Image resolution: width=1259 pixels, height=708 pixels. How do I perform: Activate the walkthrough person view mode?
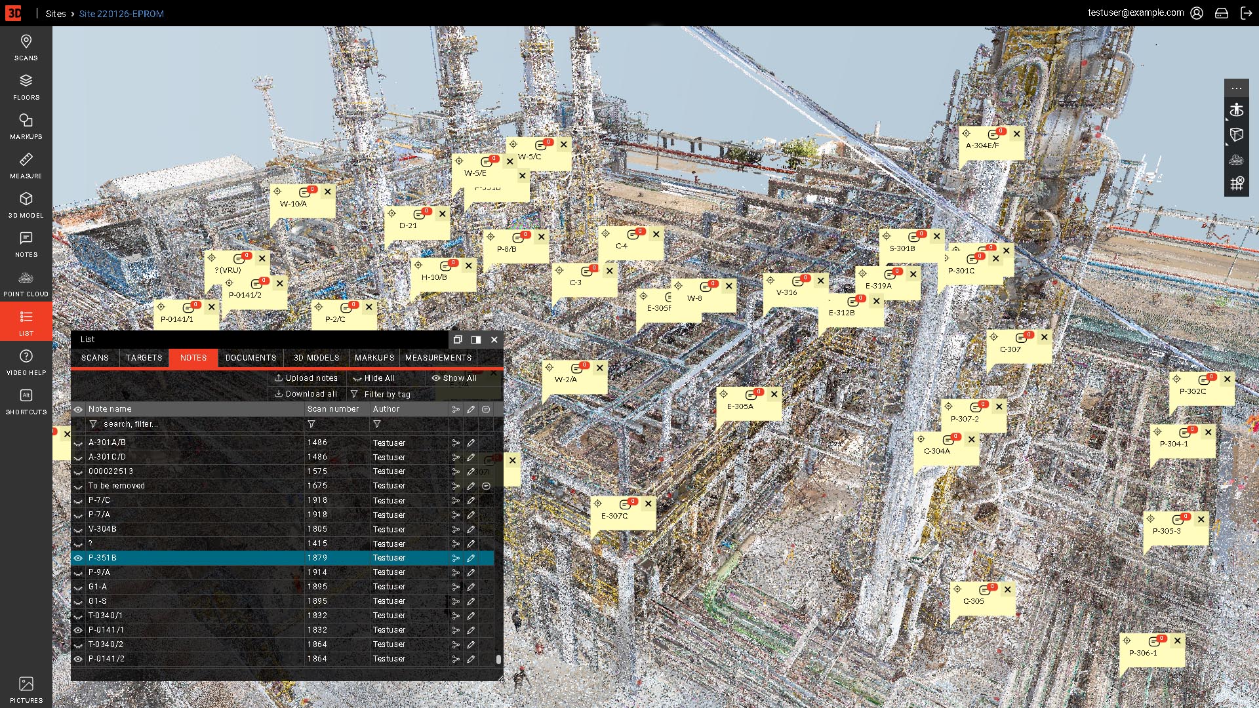(x=1237, y=110)
